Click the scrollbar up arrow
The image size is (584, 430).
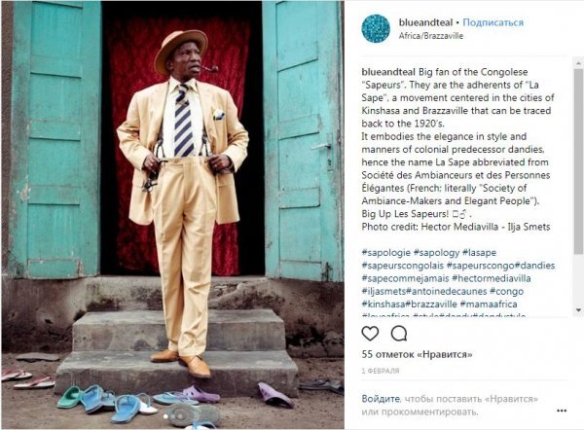(x=578, y=62)
